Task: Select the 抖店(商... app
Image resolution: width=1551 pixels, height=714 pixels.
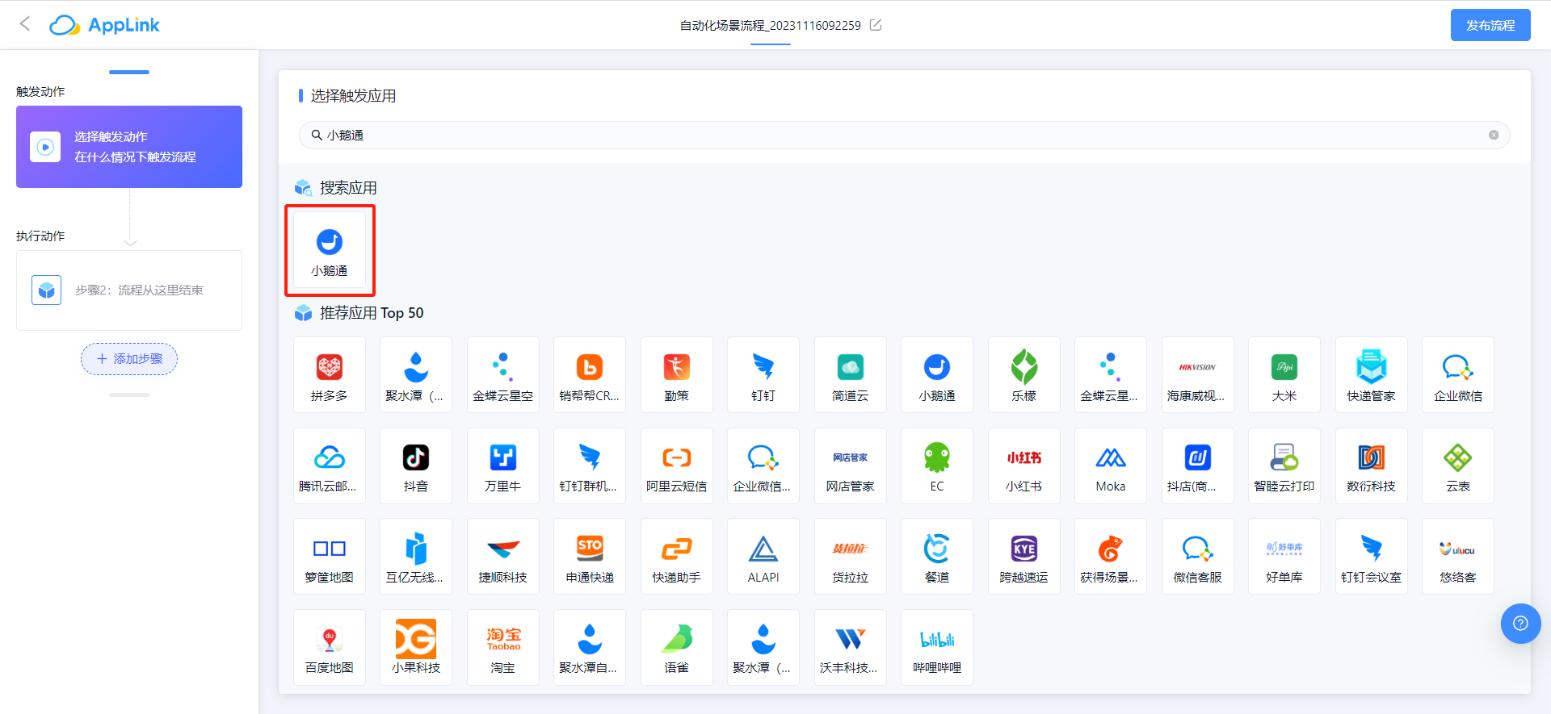Action: point(1198,466)
